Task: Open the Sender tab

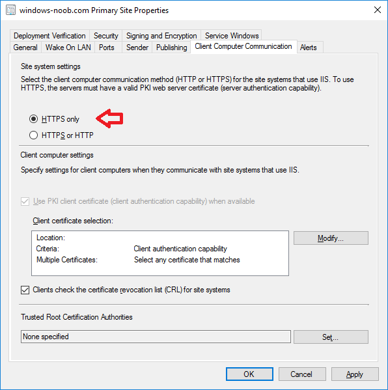Action: click(137, 48)
